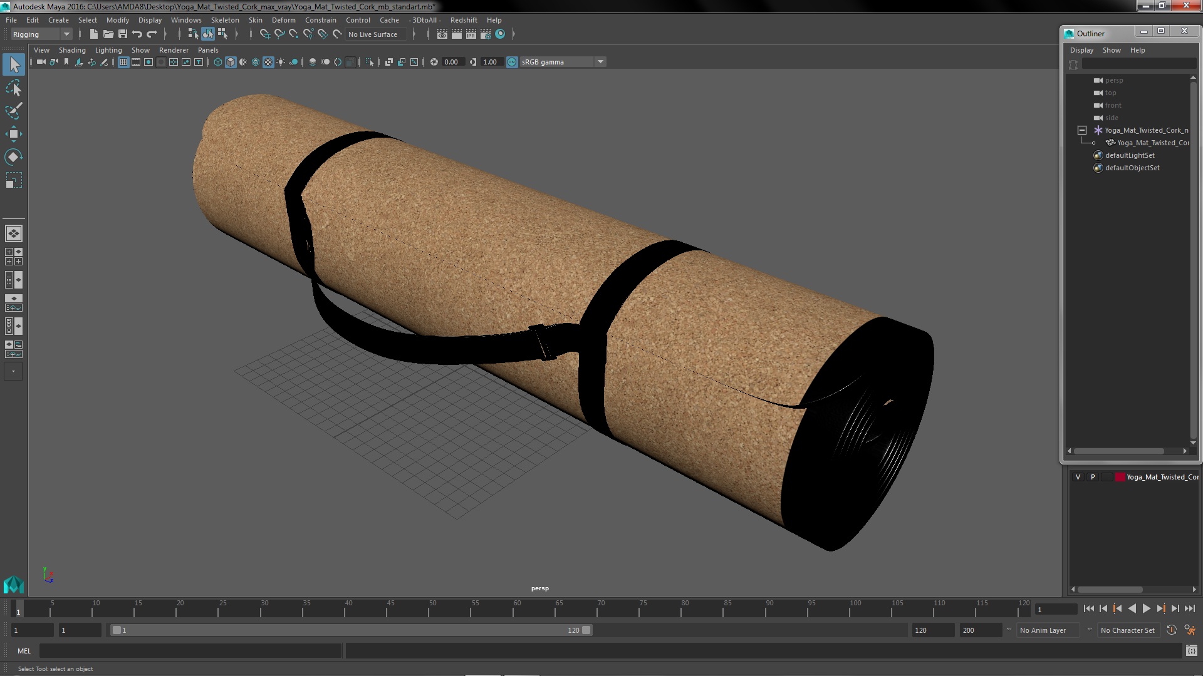Screen dimensions: 1203x676
Task: Activate the Paint Selection tool
Action: [13, 111]
